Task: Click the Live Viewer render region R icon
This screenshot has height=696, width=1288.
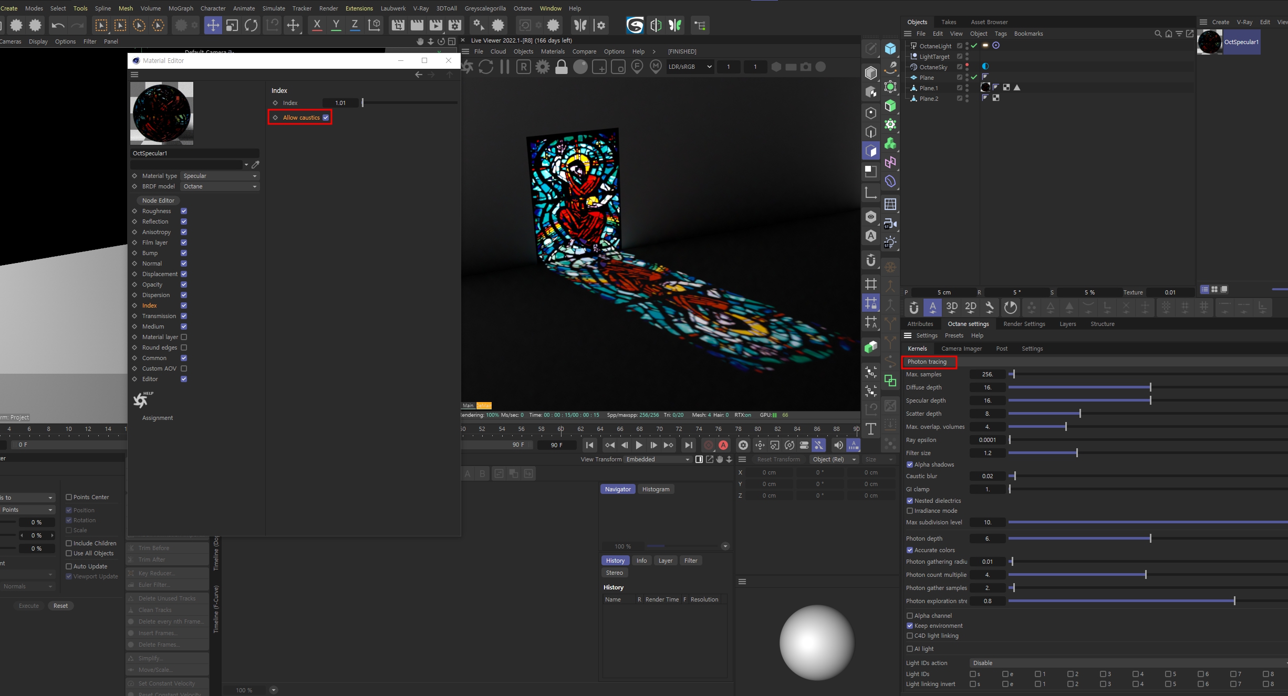Action: 523,67
